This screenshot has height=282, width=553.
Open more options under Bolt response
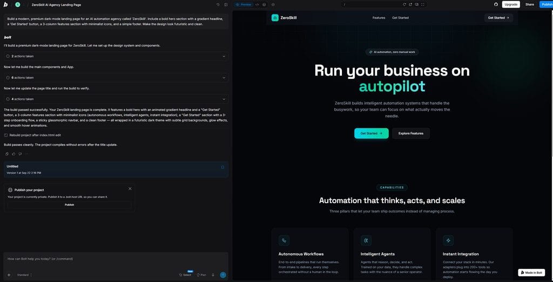point(26,154)
